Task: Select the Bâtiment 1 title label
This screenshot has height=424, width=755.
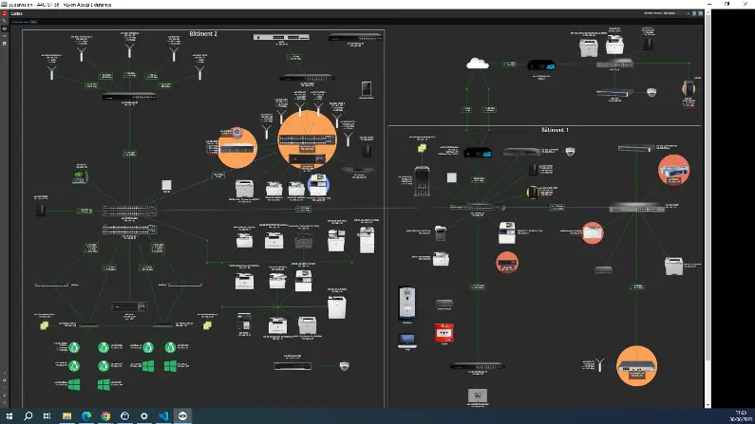Action: click(555, 130)
